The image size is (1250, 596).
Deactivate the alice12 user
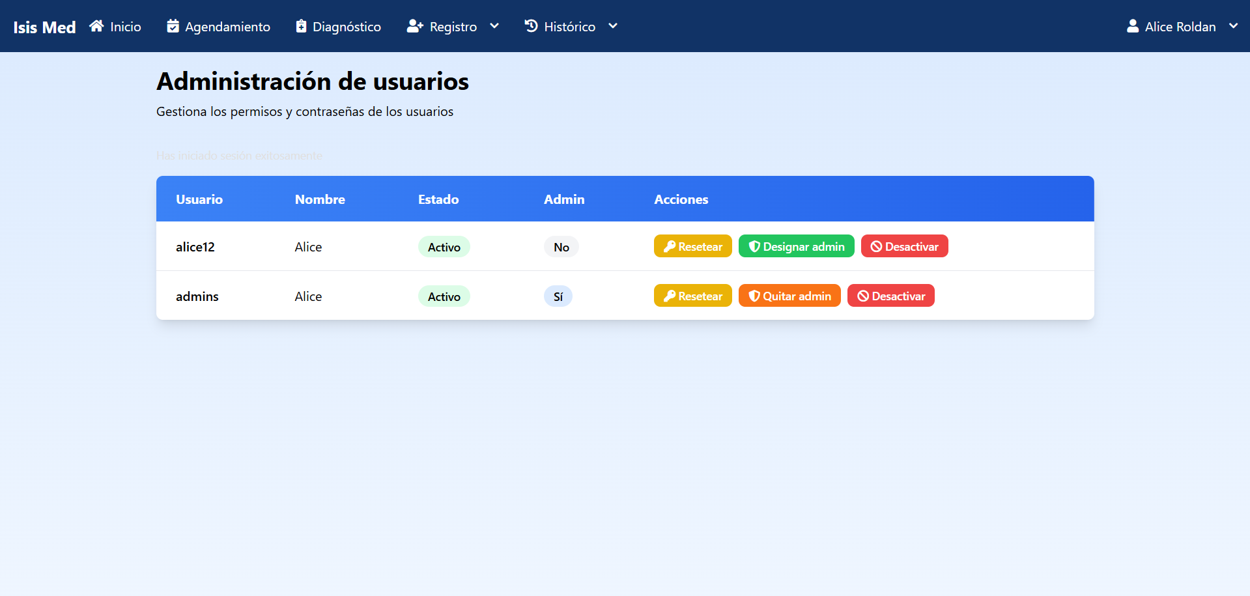(904, 246)
